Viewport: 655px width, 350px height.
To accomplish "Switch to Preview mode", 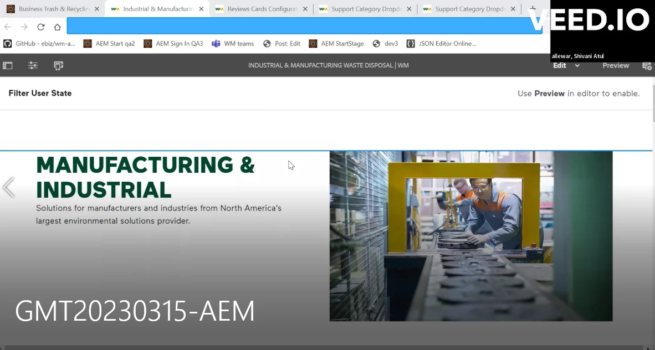I will (x=615, y=65).
